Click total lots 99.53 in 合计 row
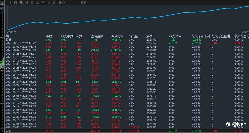The image size is (249, 133). pos(49,131)
